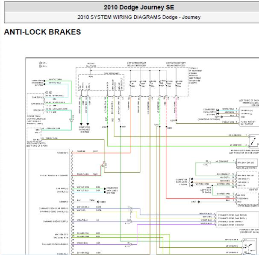The height and width of the screenshot is (255, 259).
Task: Click the 'PARK BRAKE SWITCH' component label
Action: point(246,168)
